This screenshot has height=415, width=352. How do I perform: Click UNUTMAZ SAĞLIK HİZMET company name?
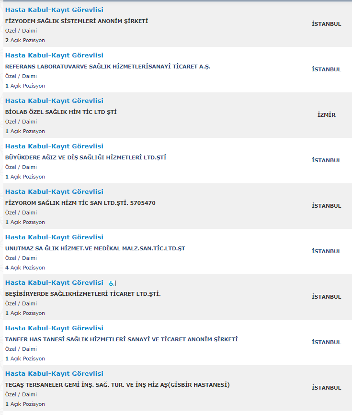pos(95,248)
